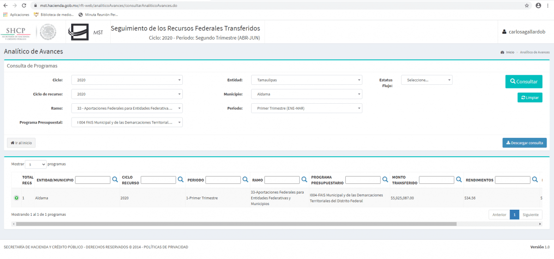Screen dimensions: 554x259
Task: Click magnifier icon beside Periodo filter
Action: (x=245, y=180)
